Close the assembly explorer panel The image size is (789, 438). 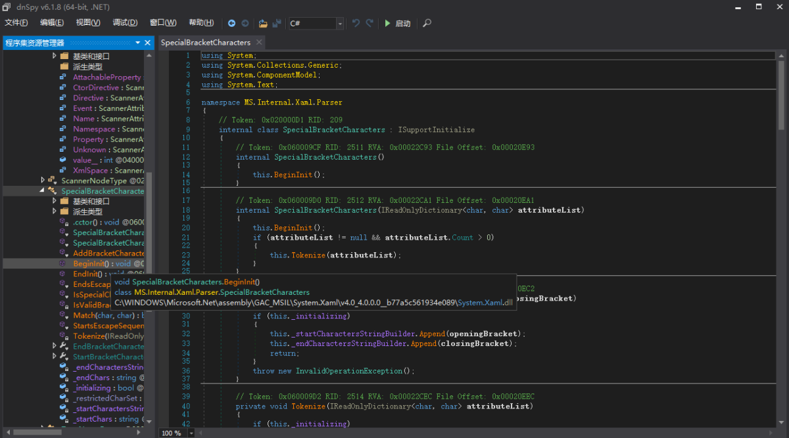148,43
